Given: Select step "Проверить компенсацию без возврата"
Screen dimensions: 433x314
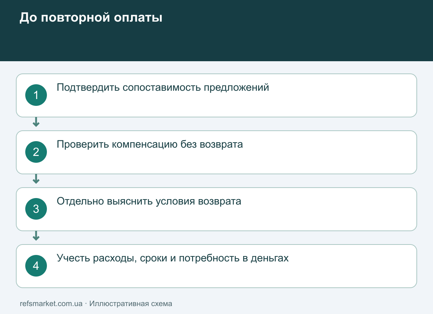Looking at the screenshot, I should [x=216, y=152].
